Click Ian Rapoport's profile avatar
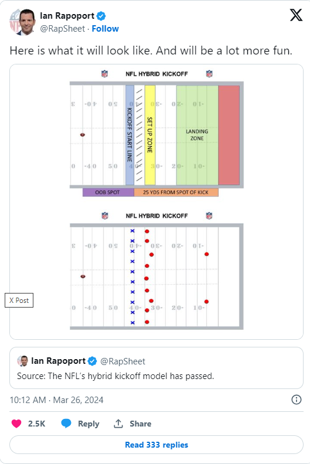The image size is (310, 464). click(x=22, y=22)
